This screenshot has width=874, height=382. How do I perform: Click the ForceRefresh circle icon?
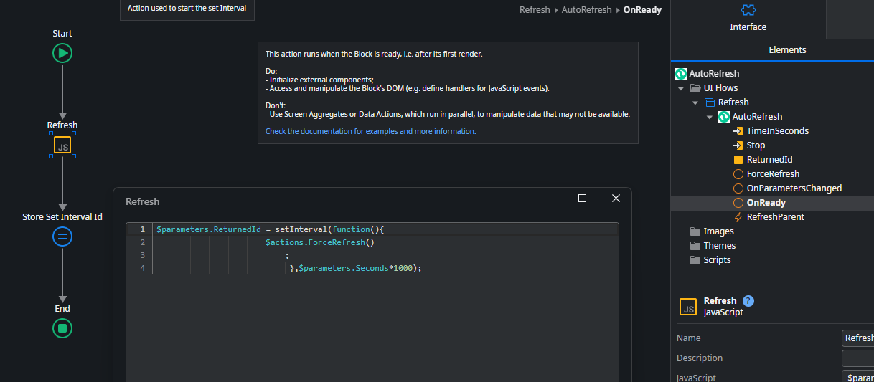coord(738,174)
